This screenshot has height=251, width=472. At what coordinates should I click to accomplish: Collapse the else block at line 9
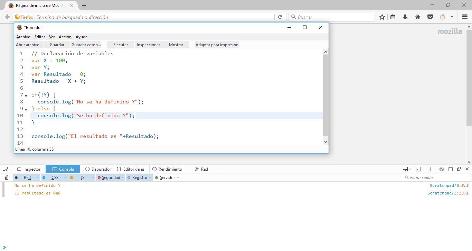tap(26, 110)
